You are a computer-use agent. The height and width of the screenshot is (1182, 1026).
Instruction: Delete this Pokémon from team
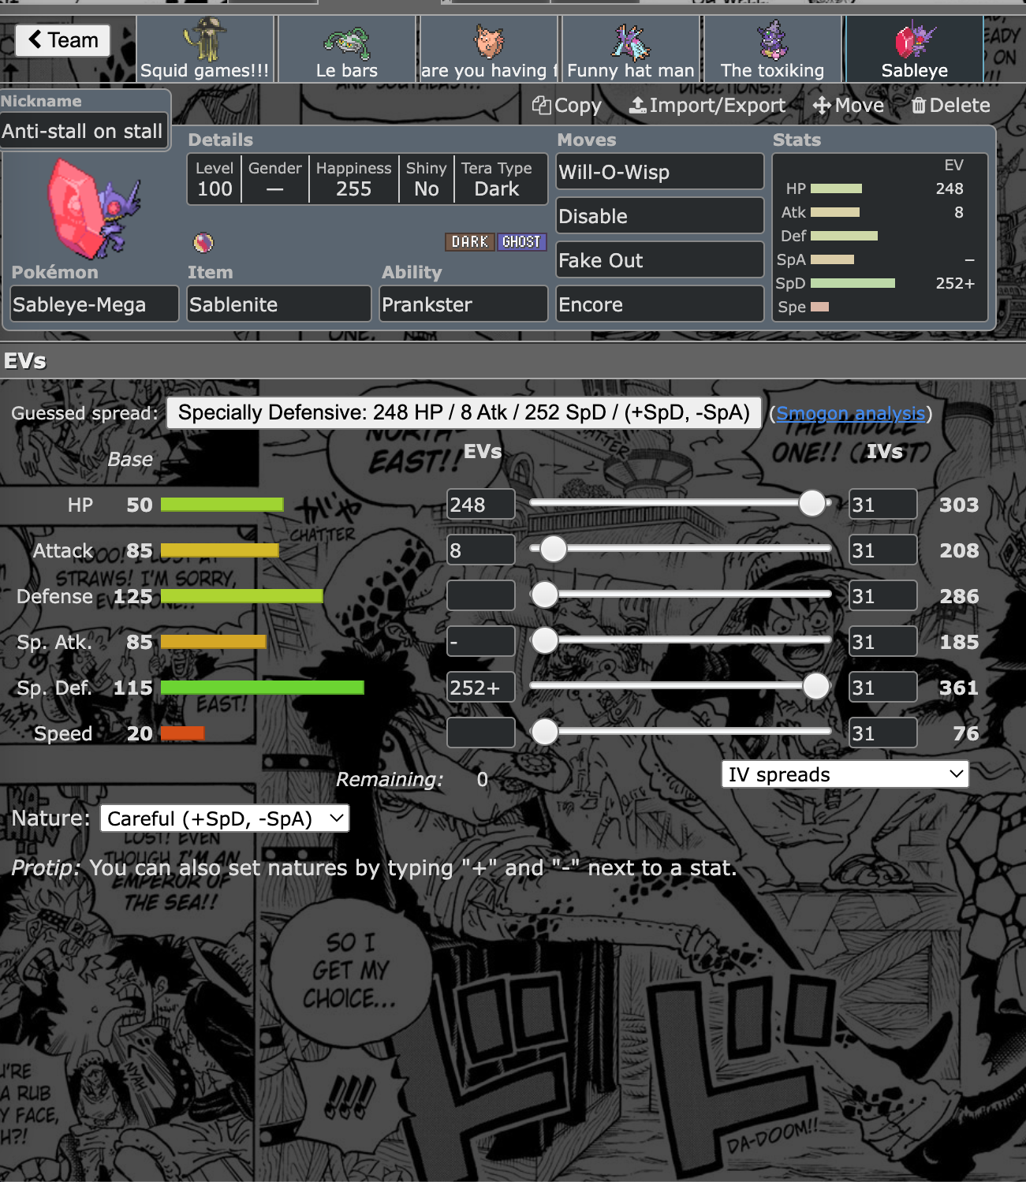[950, 106]
